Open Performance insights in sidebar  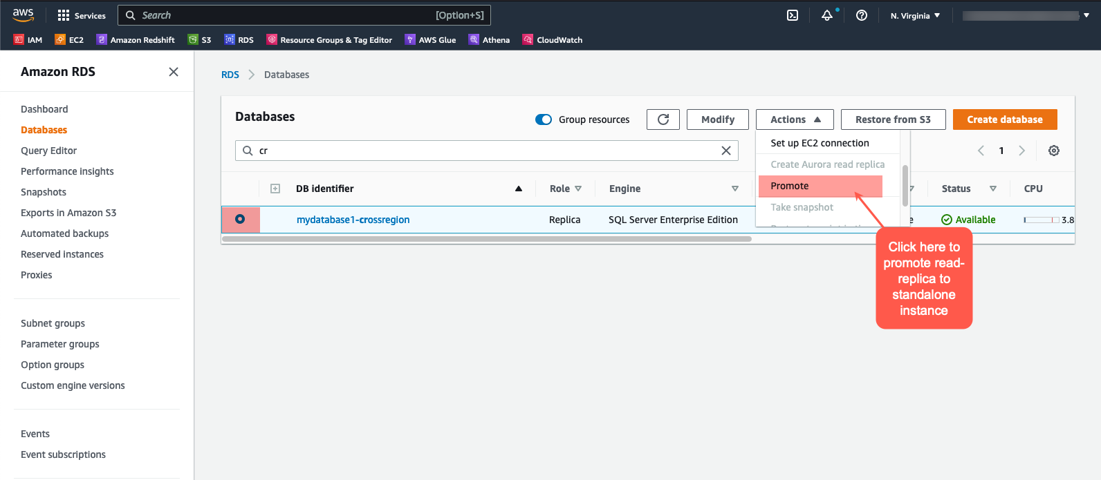[x=67, y=171]
